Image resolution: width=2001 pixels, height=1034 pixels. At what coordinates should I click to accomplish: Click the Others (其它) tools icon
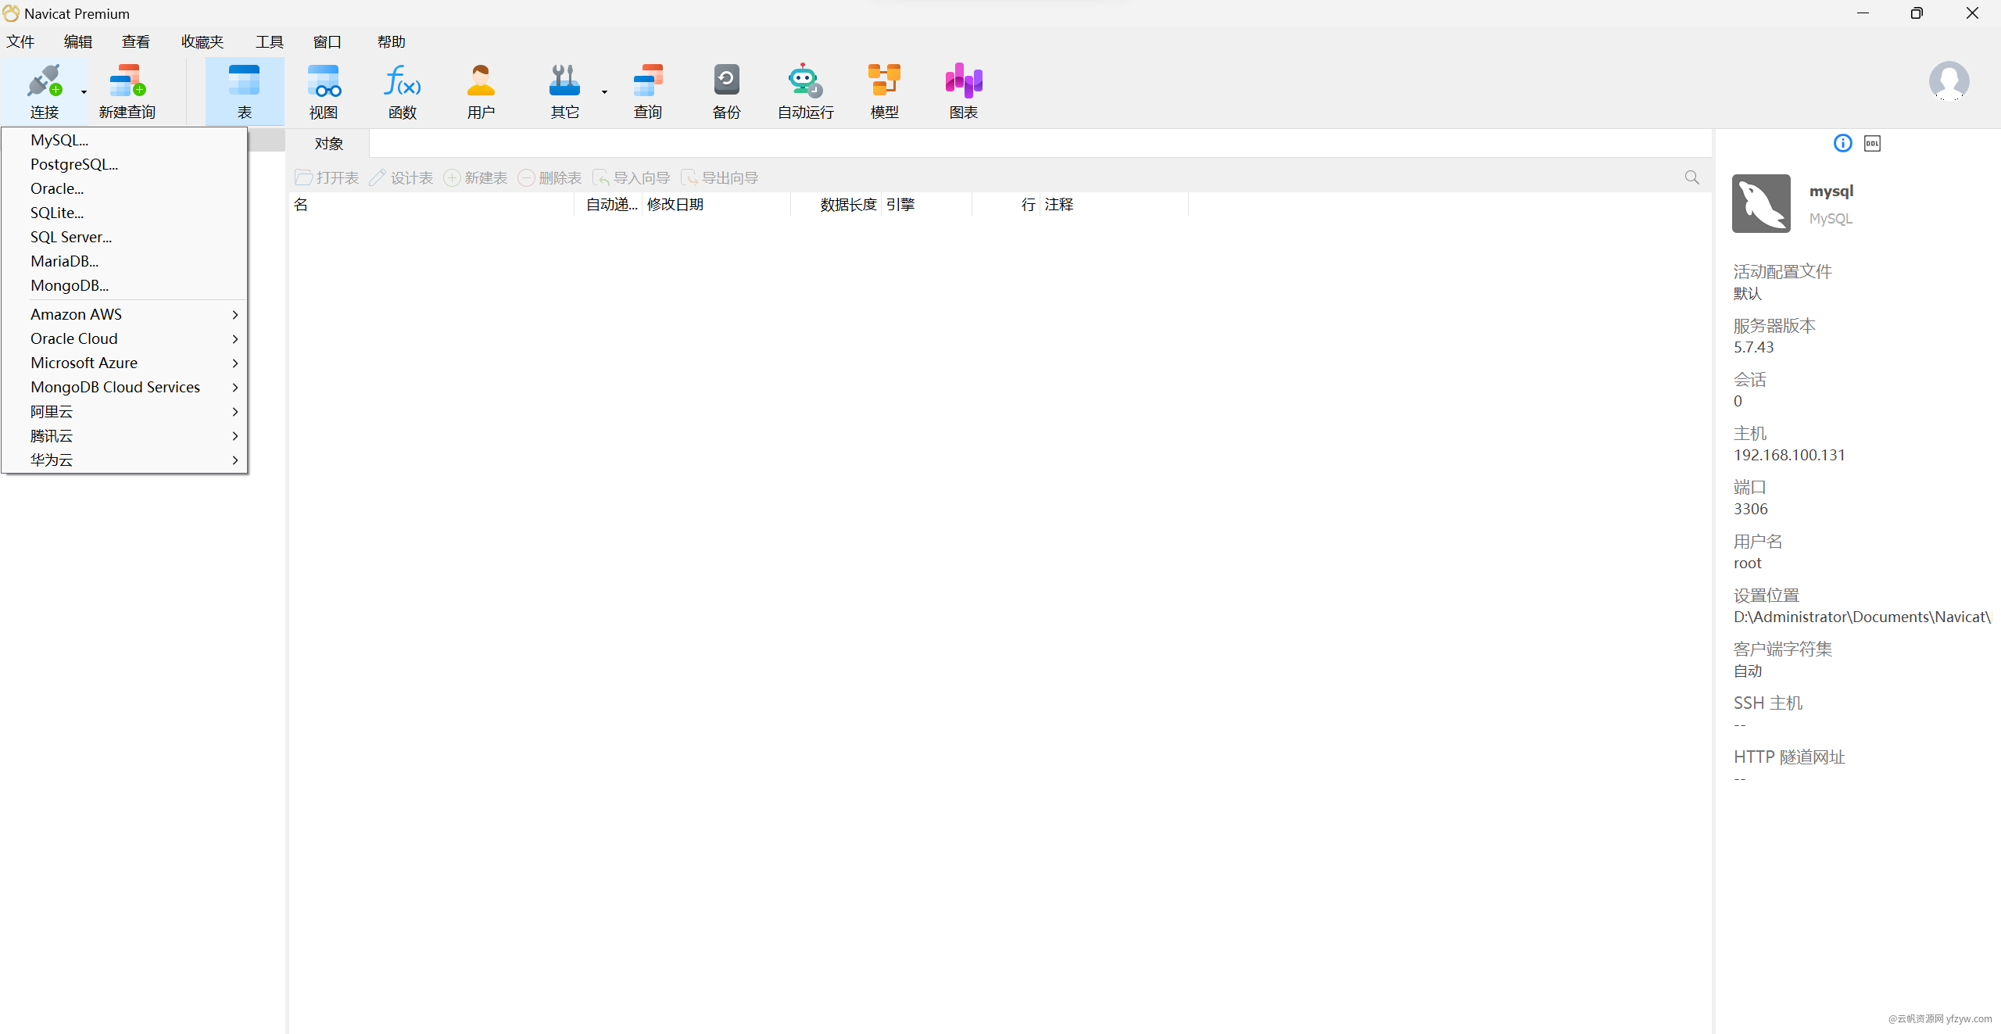point(564,81)
